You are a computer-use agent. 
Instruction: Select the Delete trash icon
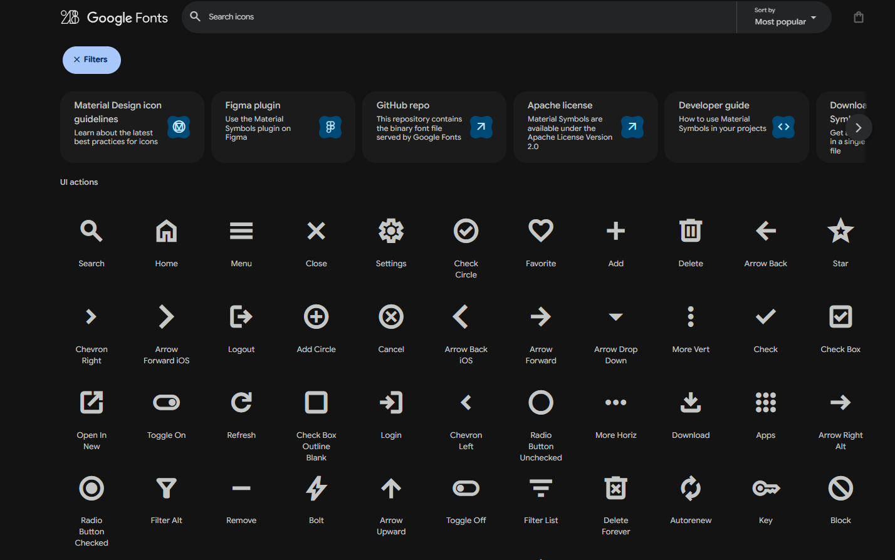click(x=690, y=231)
